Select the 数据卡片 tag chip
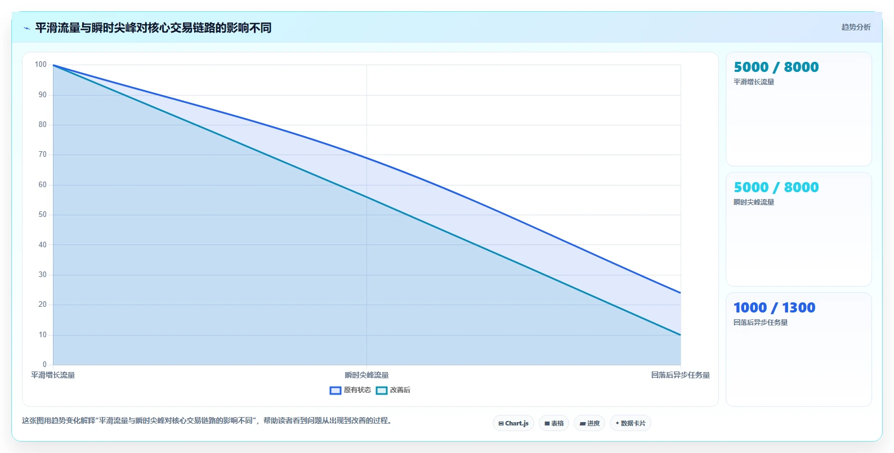The height and width of the screenshot is (453, 894). click(631, 423)
